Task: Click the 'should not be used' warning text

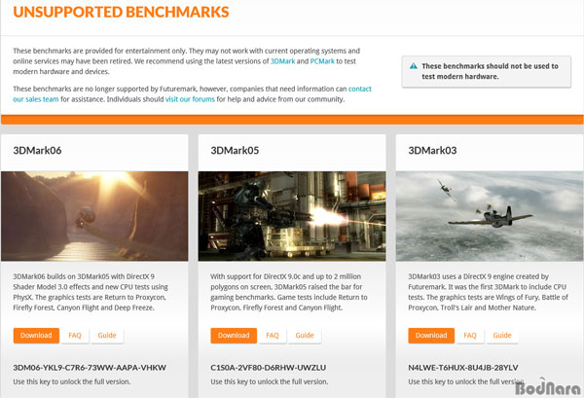Action: (x=491, y=71)
